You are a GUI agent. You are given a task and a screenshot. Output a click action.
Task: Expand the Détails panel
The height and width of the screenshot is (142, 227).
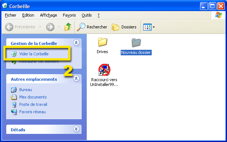76,129
